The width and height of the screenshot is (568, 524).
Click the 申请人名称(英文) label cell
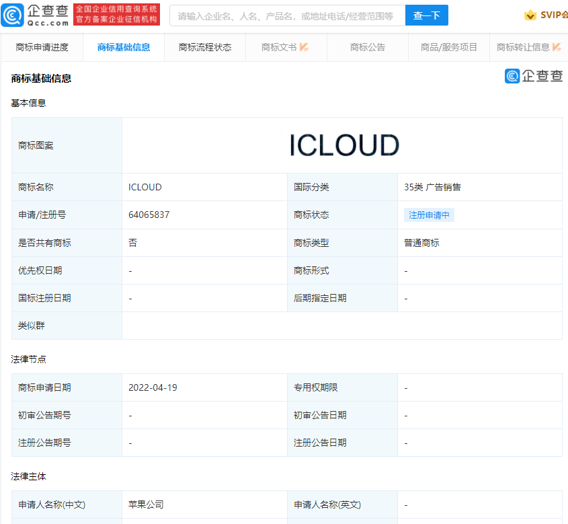pyautogui.click(x=342, y=504)
